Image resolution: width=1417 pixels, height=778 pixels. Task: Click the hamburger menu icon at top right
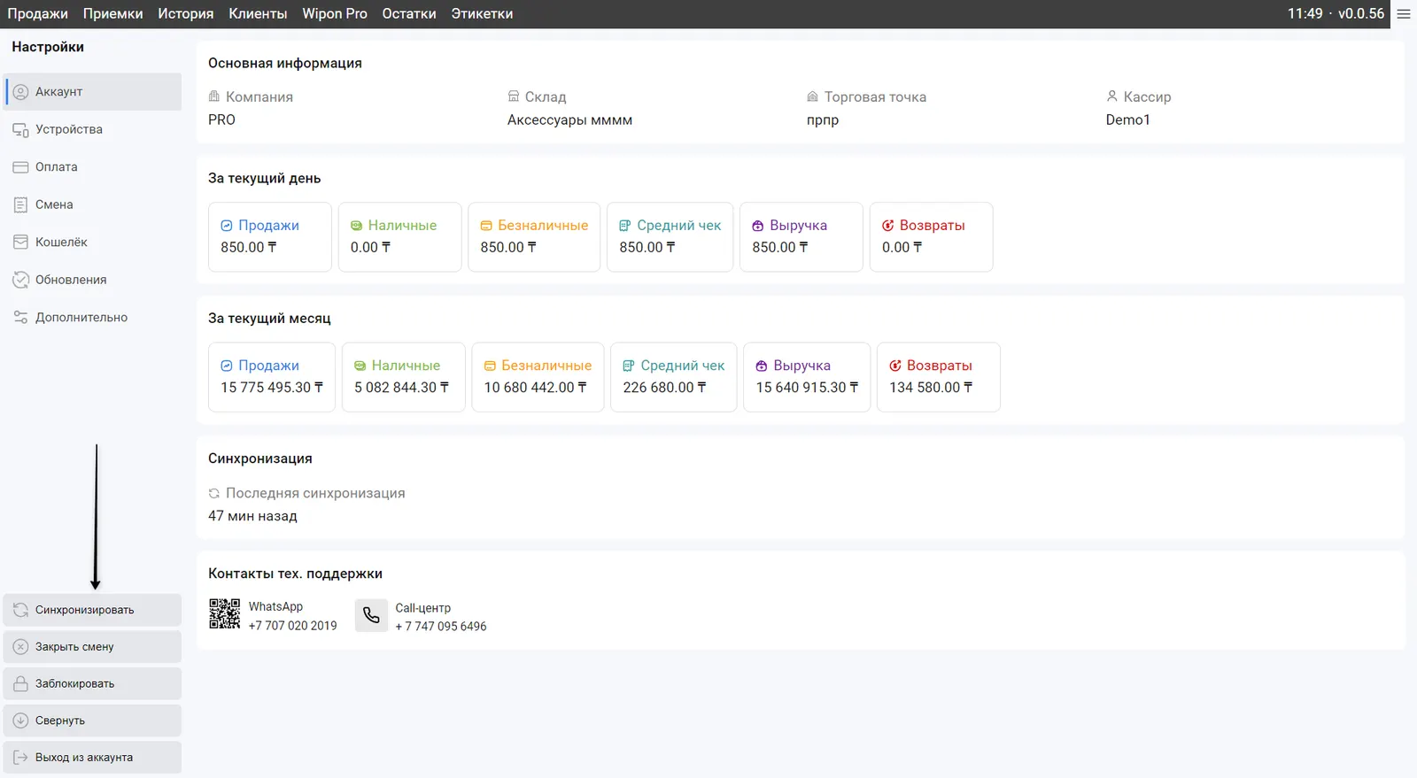1404,14
